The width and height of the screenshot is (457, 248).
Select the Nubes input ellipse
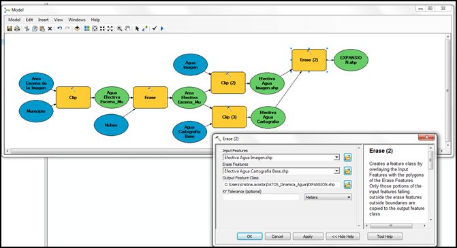(x=111, y=125)
